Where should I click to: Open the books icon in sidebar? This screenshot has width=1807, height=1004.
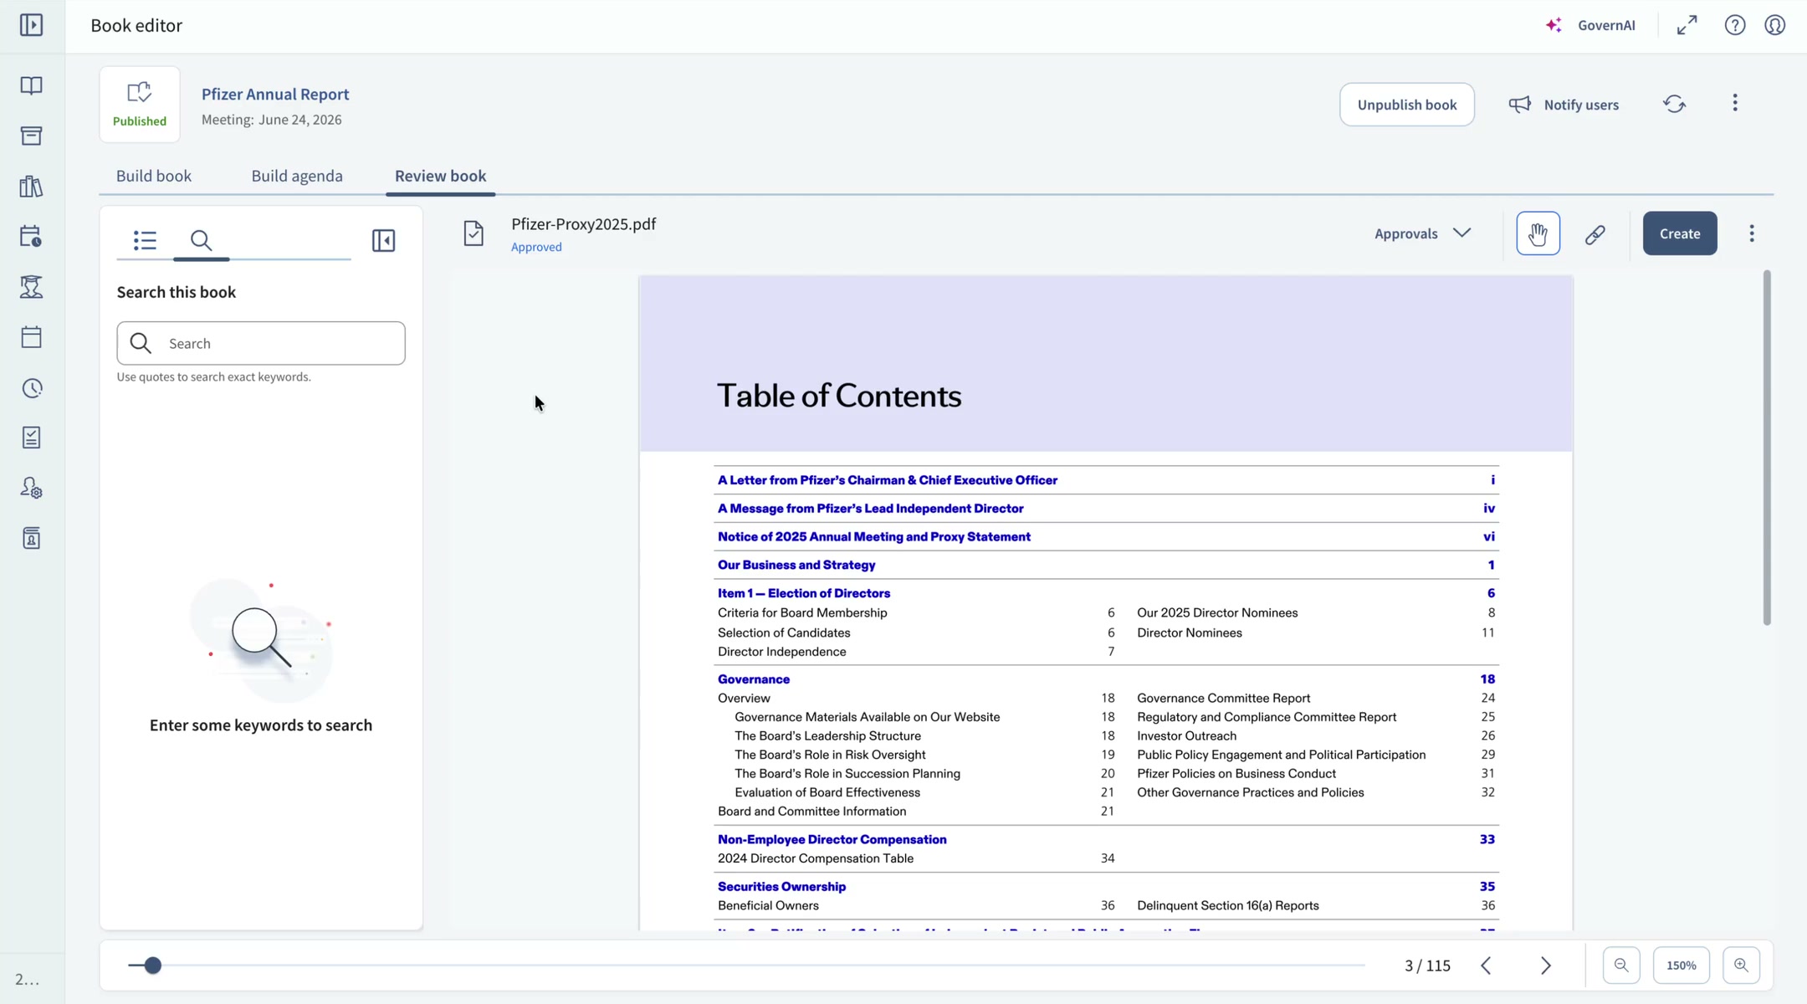31,85
